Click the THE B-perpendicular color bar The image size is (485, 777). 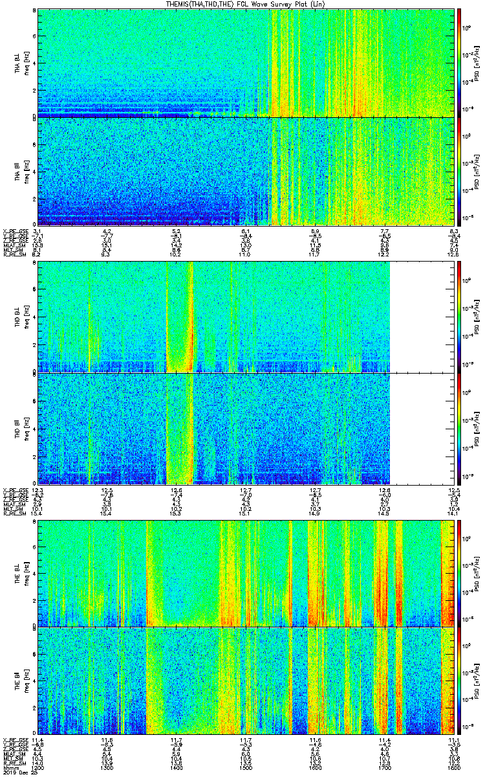458,572
